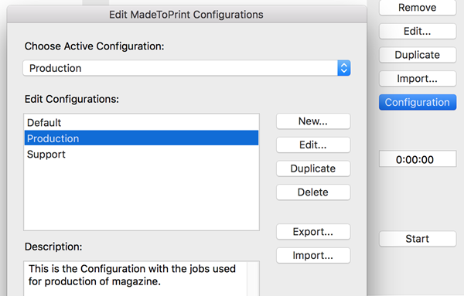
Task: Click the blue Configuration button
Action: tap(418, 102)
